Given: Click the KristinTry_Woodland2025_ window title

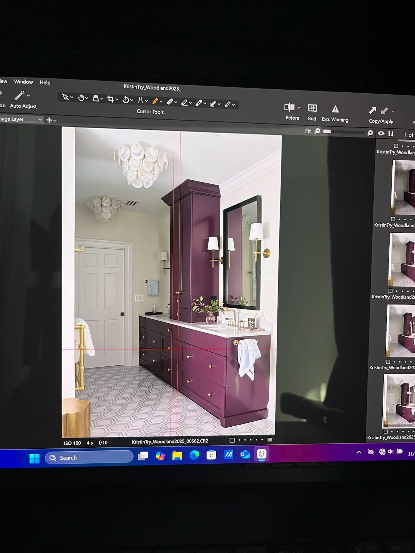Looking at the screenshot, I should click(x=152, y=88).
